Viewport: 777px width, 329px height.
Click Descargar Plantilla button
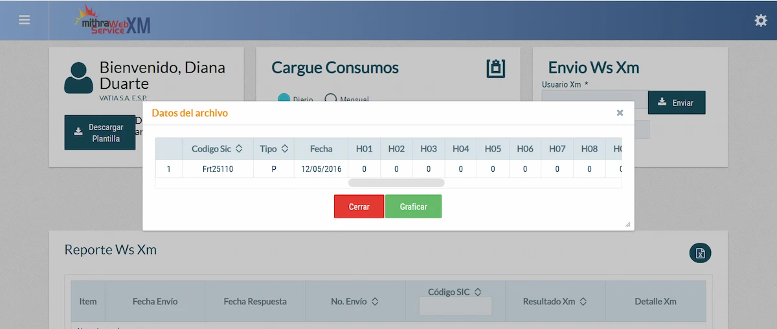point(100,133)
